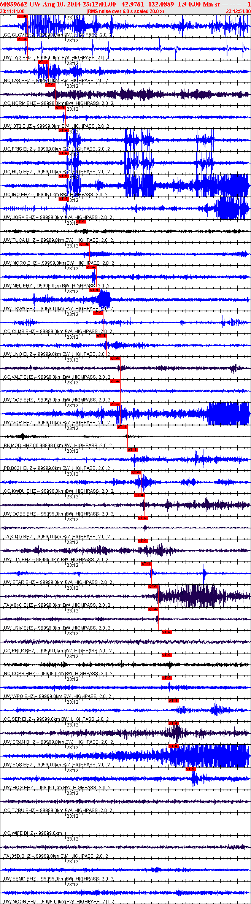The height and width of the screenshot is (904, 251).
Task: Click the CC WIFE BHZ station label
Action: pyautogui.click(x=18, y=833)
